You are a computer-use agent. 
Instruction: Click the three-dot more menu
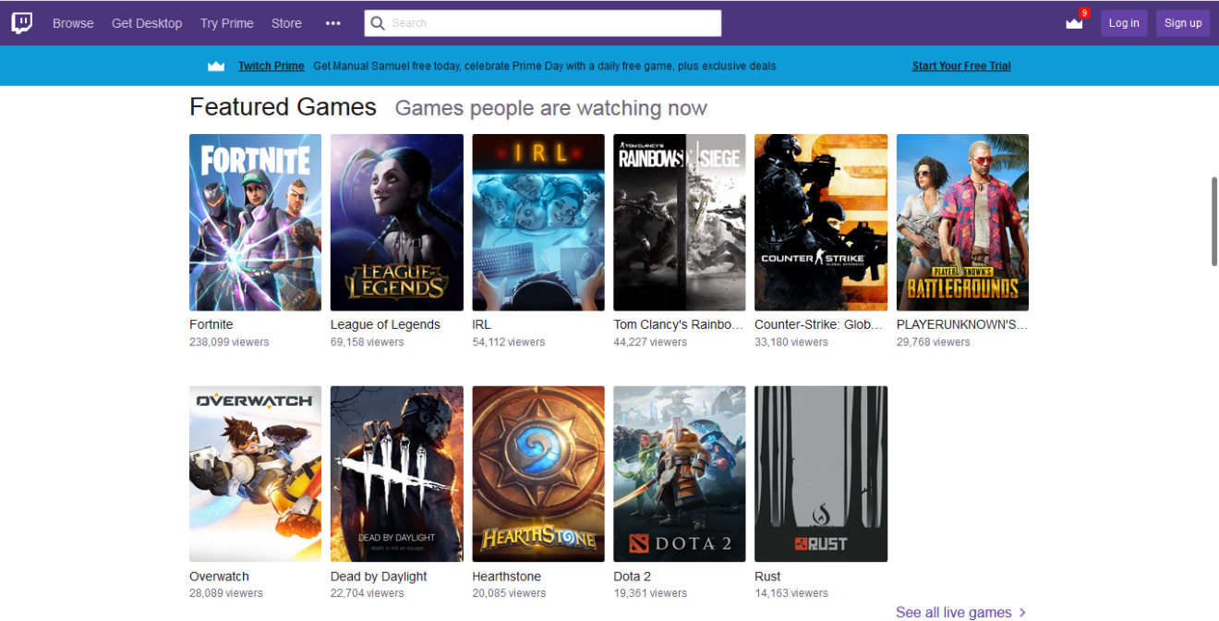pos(333,23)
